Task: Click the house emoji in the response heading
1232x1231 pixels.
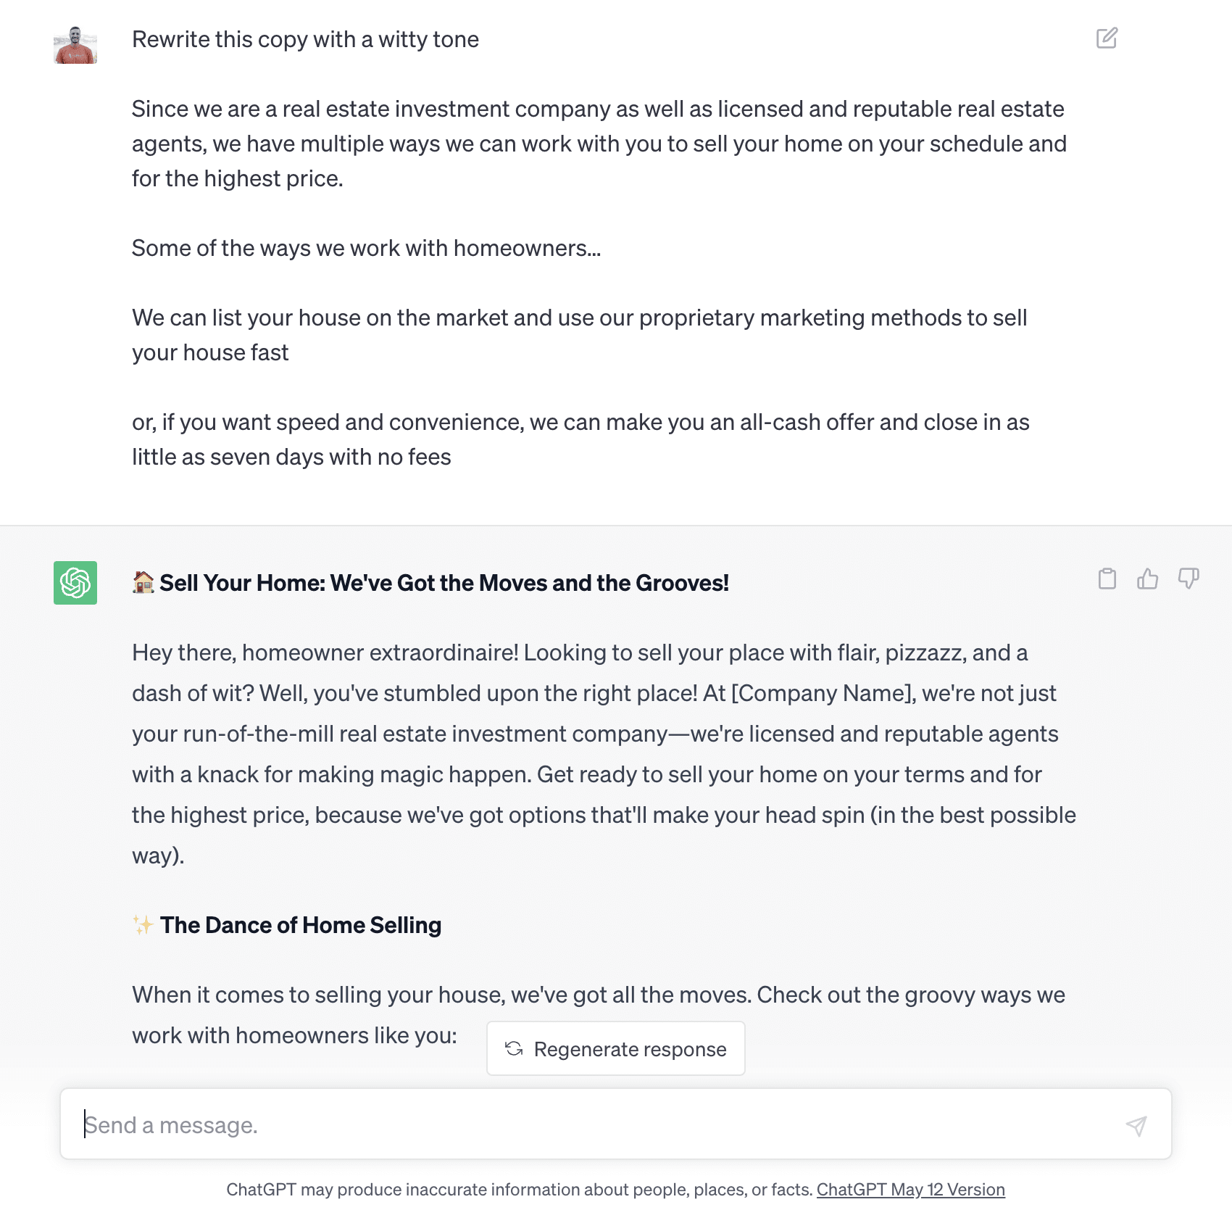Action: tap(143, 582)
